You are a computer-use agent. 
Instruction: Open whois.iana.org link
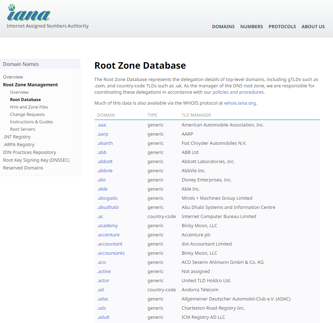coord(240,103)
